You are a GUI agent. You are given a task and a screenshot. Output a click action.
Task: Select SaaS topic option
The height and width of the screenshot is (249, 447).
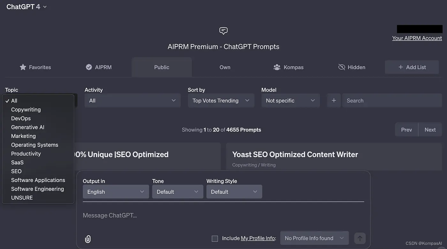click(x=38, y=162)
